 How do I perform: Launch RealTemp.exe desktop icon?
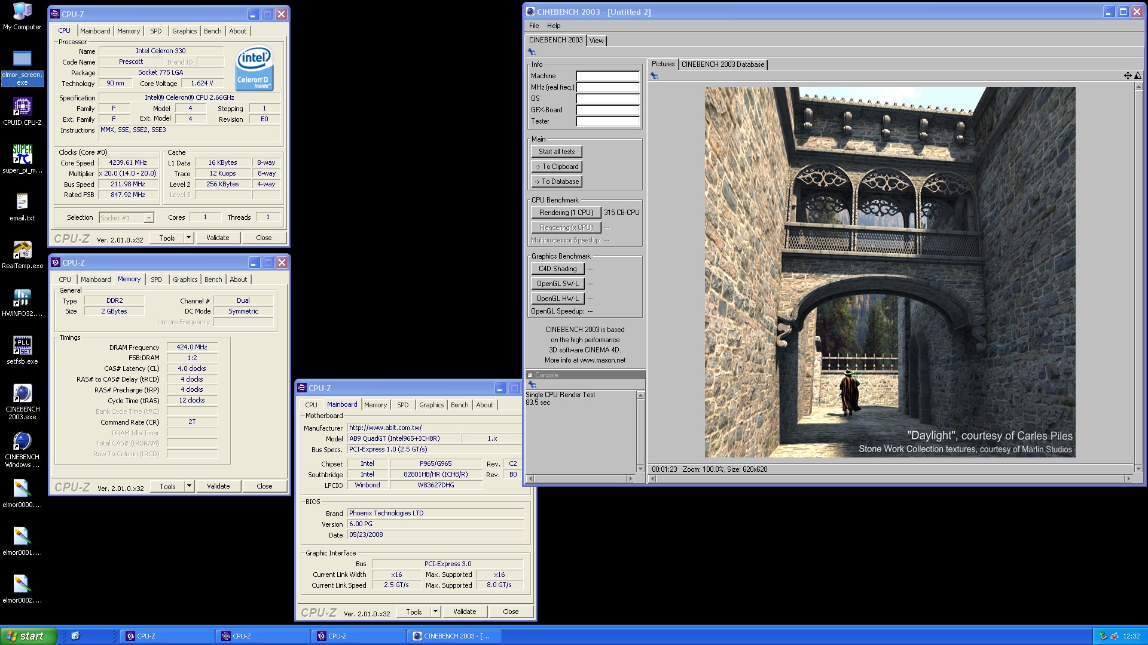click(22, 254)
